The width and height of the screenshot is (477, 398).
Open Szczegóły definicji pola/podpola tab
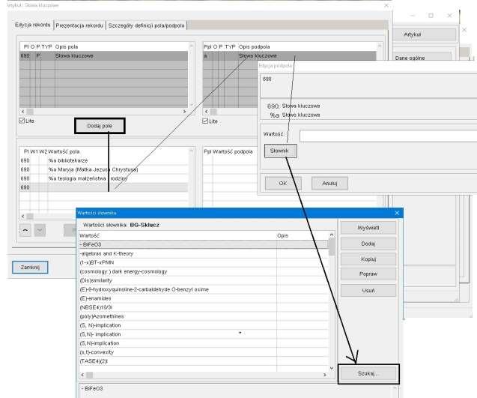tap(146, 25)
